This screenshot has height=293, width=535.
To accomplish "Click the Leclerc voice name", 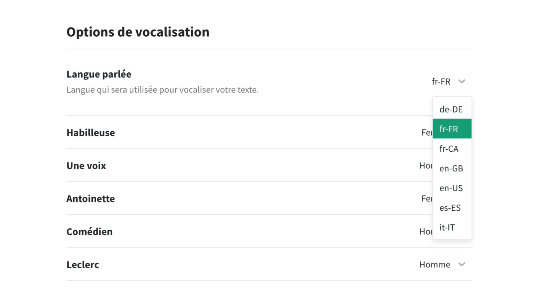I will coord(83,264).
